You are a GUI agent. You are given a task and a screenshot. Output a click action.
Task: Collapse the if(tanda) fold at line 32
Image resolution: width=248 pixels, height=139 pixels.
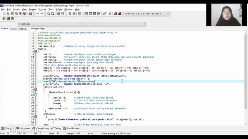pos(36,117)
